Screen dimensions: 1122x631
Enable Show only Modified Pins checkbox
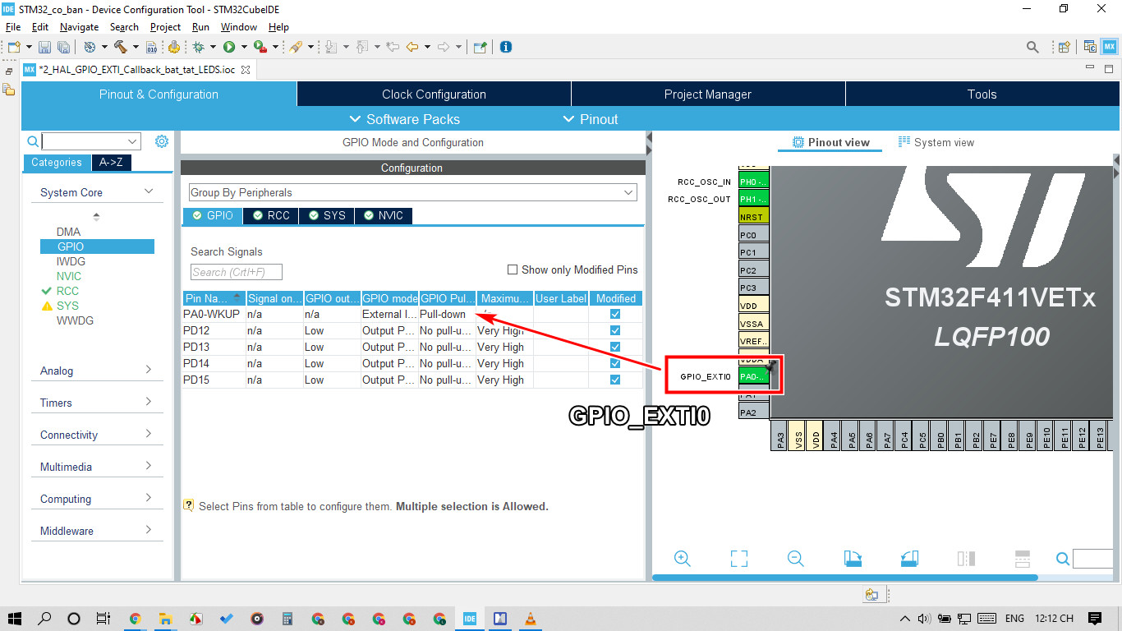(x=513, y=269)
